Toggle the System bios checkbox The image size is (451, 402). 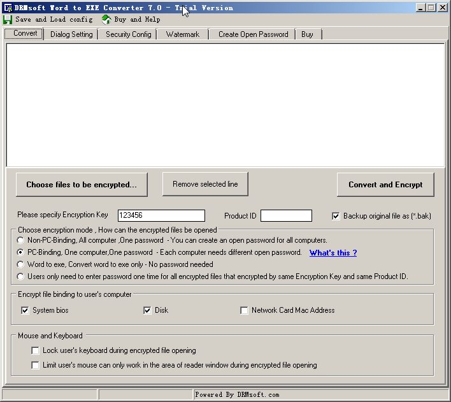(x=25, y=310)
